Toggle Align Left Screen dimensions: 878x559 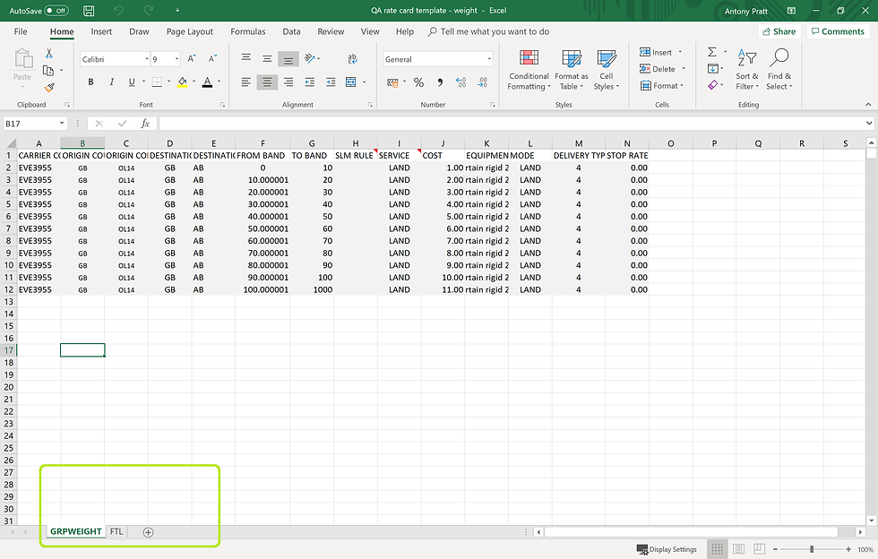pyautogui.click(x=245, y=82)
